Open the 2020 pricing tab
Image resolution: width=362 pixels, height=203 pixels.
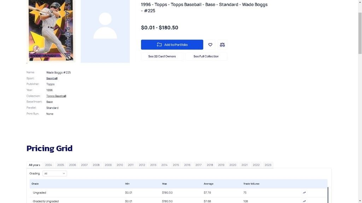pyautogui.click(x=233, y=165)
